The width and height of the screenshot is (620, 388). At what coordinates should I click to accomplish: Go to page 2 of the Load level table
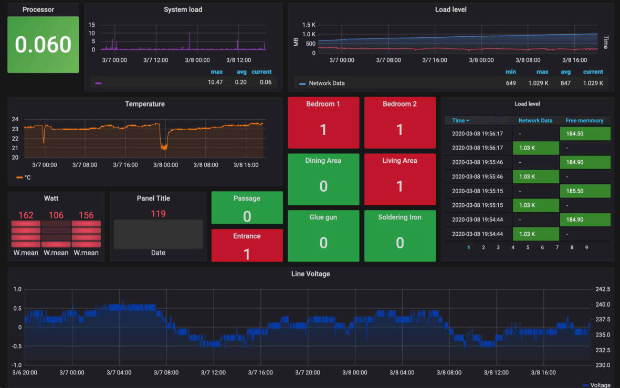[x=484, y=247]
